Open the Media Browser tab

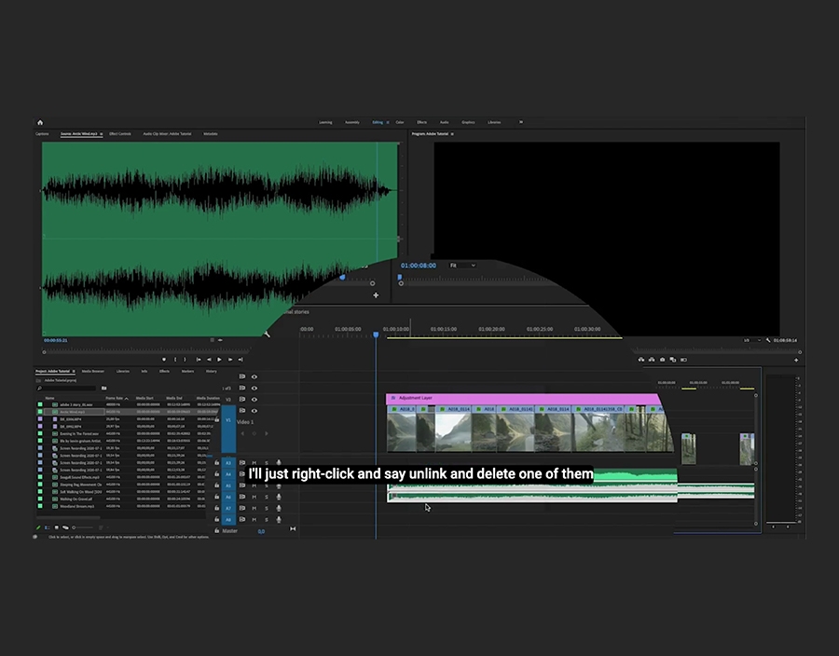click(x=93, y=371)
